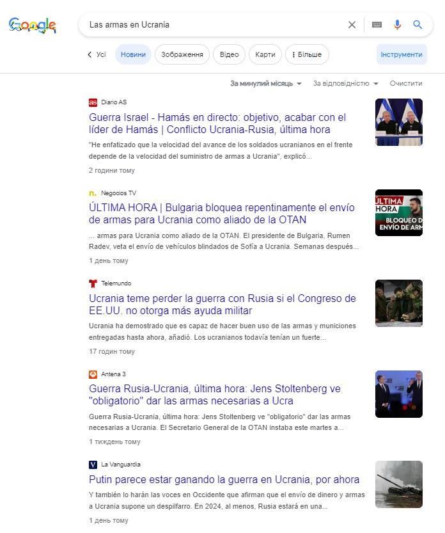Click the La Vanguardia source icon
Screen dimensions: 445x533
(x=93, y=465)
